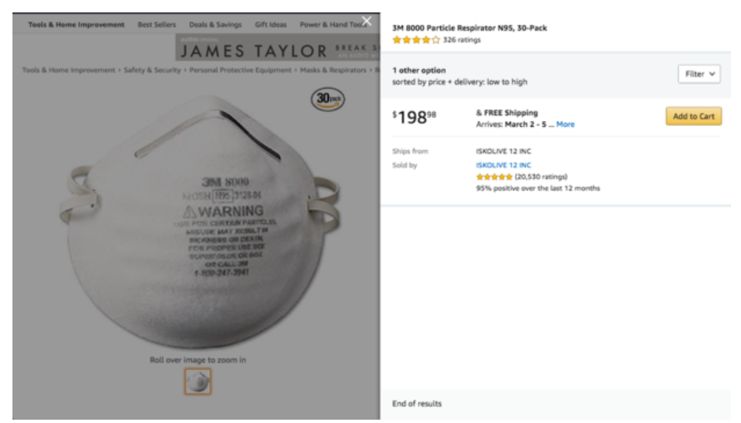Expand delivery details with More link
This screenshot has width=741, height=423.
click(565, 124)
